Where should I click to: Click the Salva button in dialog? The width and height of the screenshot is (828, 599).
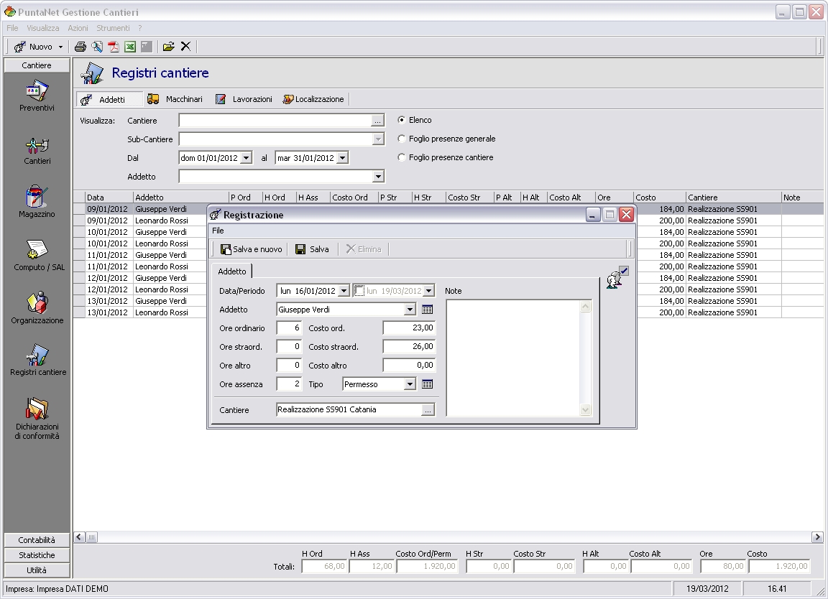click(312, 249)
